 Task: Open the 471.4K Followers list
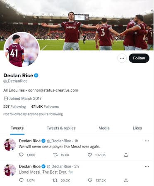coord(45,106)
